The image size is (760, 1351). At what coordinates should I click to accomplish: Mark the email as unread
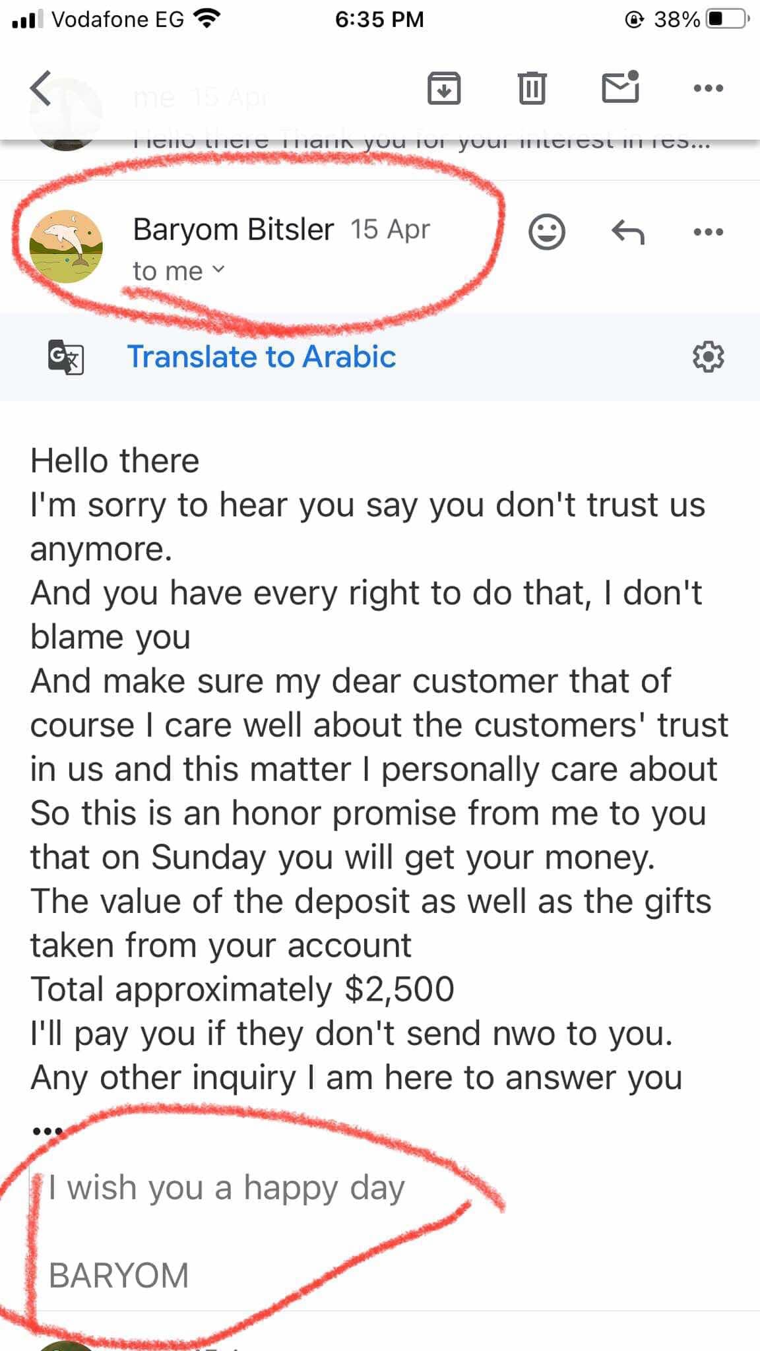coord(621,88)
